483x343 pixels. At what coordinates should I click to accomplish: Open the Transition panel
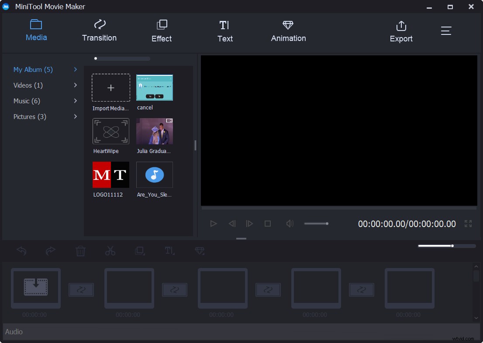(x=99, y=31)
